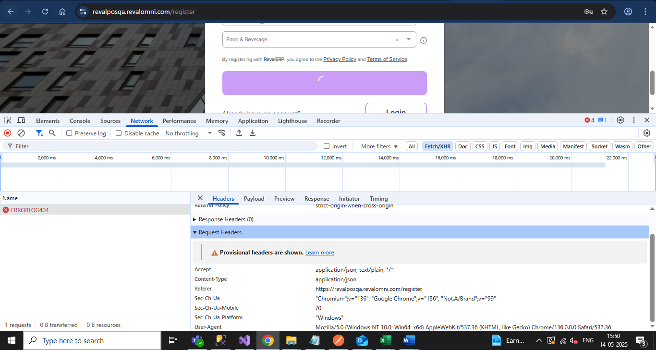656x350 pixels.
Task: Tick the Invert filter checkbox
Action: [327, 146]
